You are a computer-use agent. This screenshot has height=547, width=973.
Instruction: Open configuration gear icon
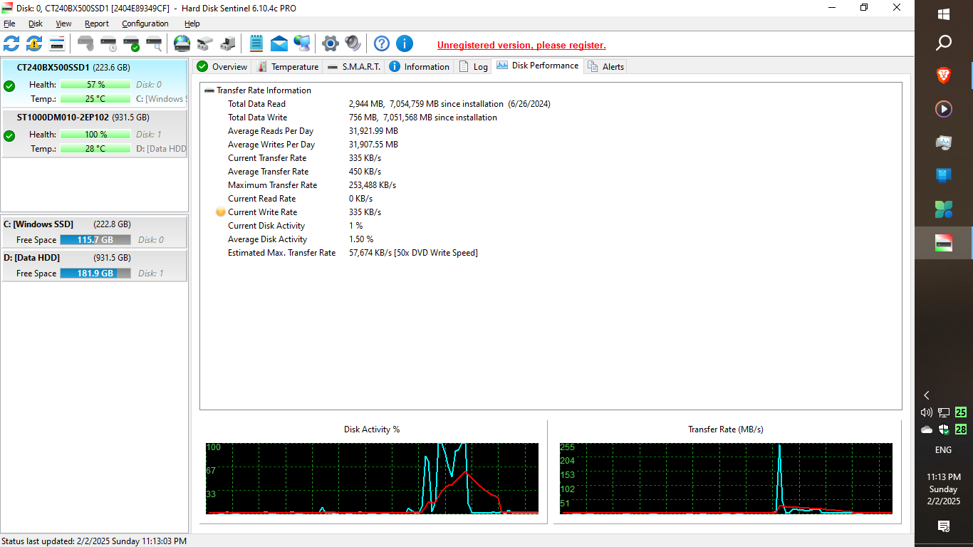[x=331, y=43]
